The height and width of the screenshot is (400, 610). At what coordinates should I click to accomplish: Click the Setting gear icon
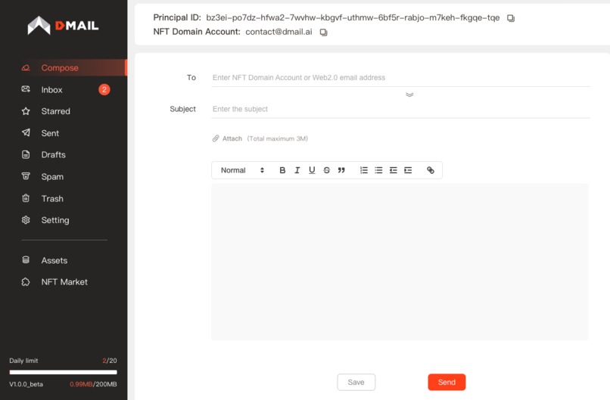[26, 220]
